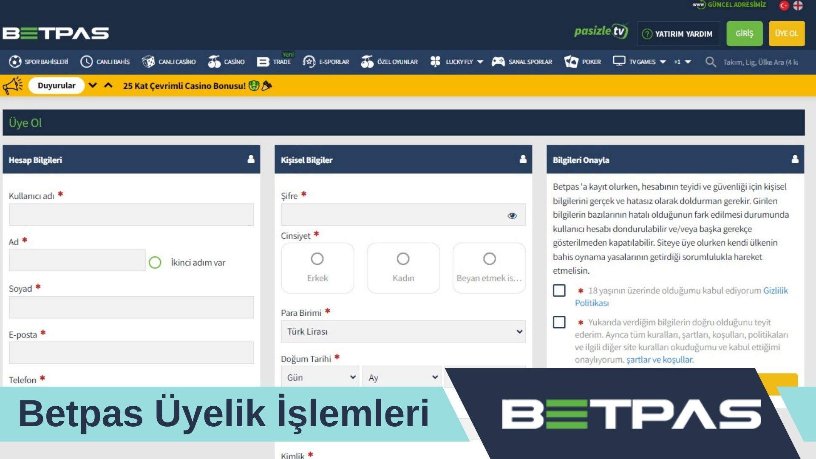Enable 18 yaşının üzerinde age confirmation checkbox
Image resolution: width=816 pixels, height=459 pixels.
tap(559, 290)
